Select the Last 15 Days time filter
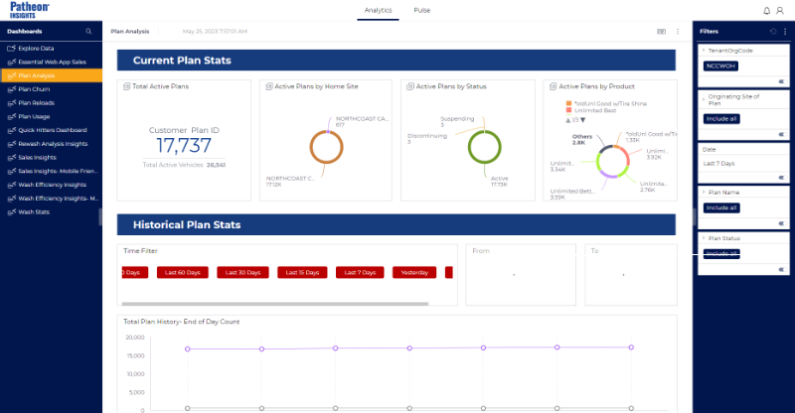795x413 pixels. pyautogui.click(x=302, y=273)
